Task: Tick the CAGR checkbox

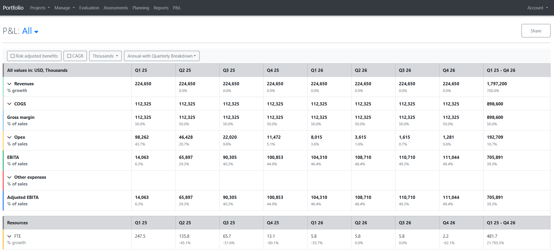Action: [x=69, y=56]
